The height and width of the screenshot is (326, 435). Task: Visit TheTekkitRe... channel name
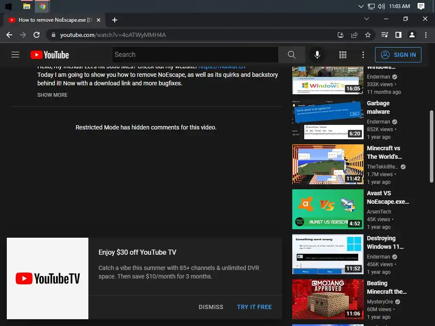click(x=383, y=166)
